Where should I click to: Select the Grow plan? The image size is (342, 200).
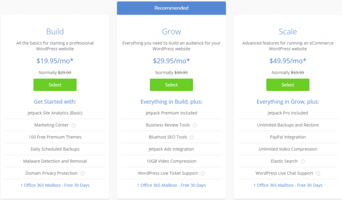(171, 85)
